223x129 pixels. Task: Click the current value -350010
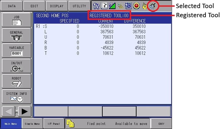pyautogui.click(x=106, y=26)
